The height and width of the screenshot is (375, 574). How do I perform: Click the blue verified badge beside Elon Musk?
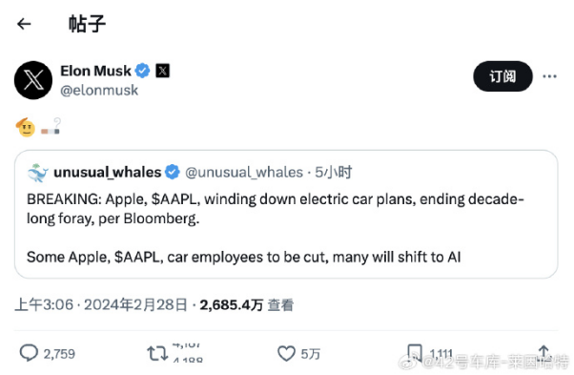click(x=142, y=71)
